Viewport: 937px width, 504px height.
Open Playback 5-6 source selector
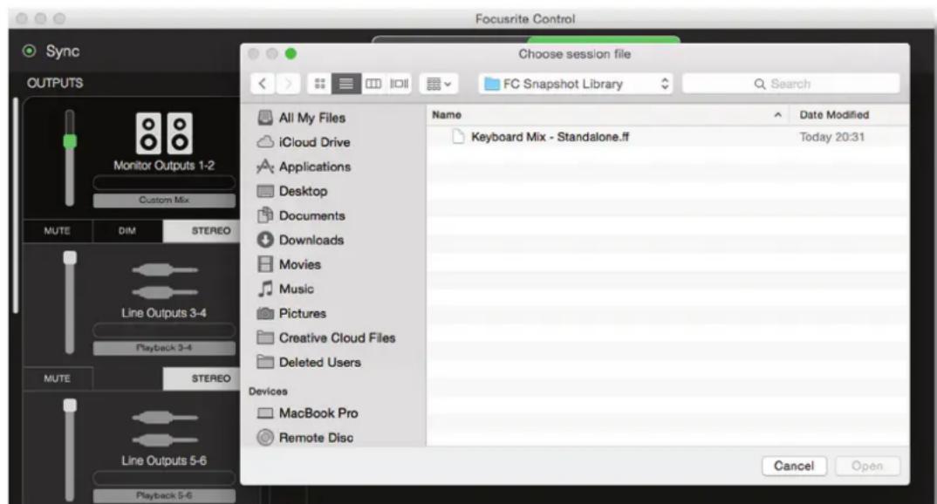164,495
